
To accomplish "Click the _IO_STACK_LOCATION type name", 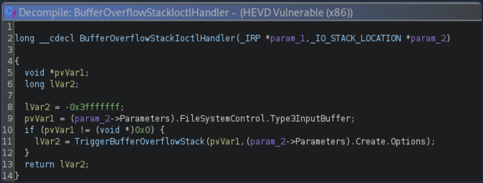I will coord(356,38).
